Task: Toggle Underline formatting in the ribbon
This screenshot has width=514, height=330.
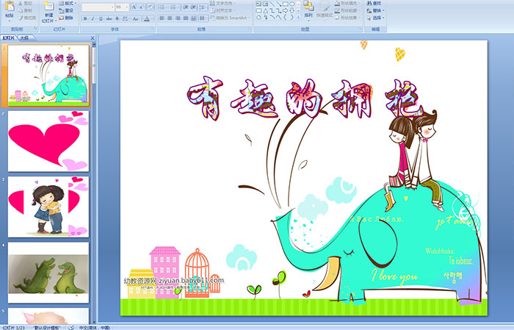Action: [x=101, y=18]
